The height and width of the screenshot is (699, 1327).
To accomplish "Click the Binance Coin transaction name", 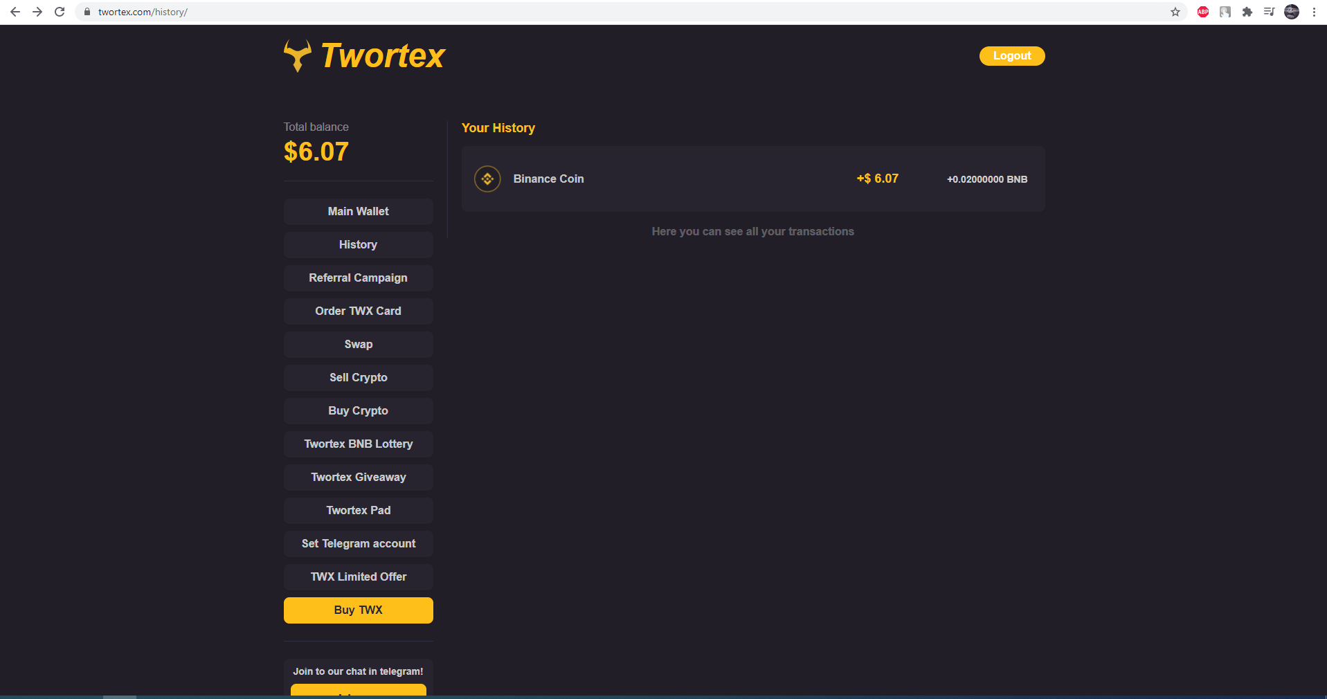I will click(x=549, y=179).
